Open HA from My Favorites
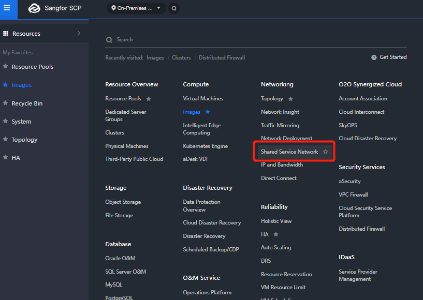The width and height of the screenshot is (423, 300). [x=16, y=158]
